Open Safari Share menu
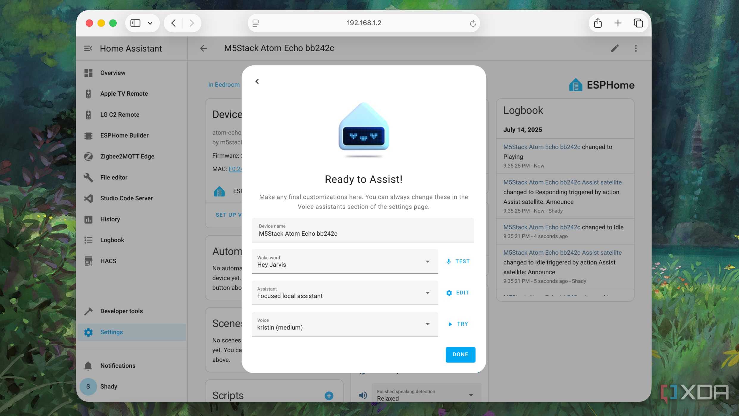This screenshot has height=416, width=739. [598, 23]
